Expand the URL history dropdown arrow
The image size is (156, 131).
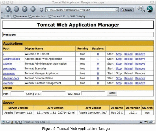tap(117, 10)
